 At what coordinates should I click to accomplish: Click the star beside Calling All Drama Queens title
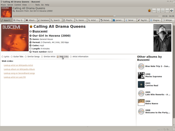coord(31,26)
